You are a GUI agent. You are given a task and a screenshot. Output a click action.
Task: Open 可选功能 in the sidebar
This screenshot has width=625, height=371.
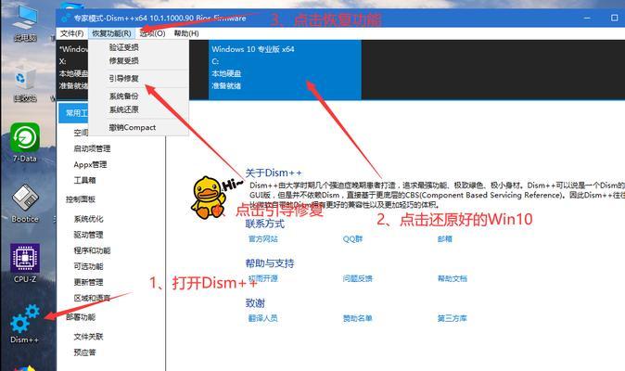[x=88, y=266]
